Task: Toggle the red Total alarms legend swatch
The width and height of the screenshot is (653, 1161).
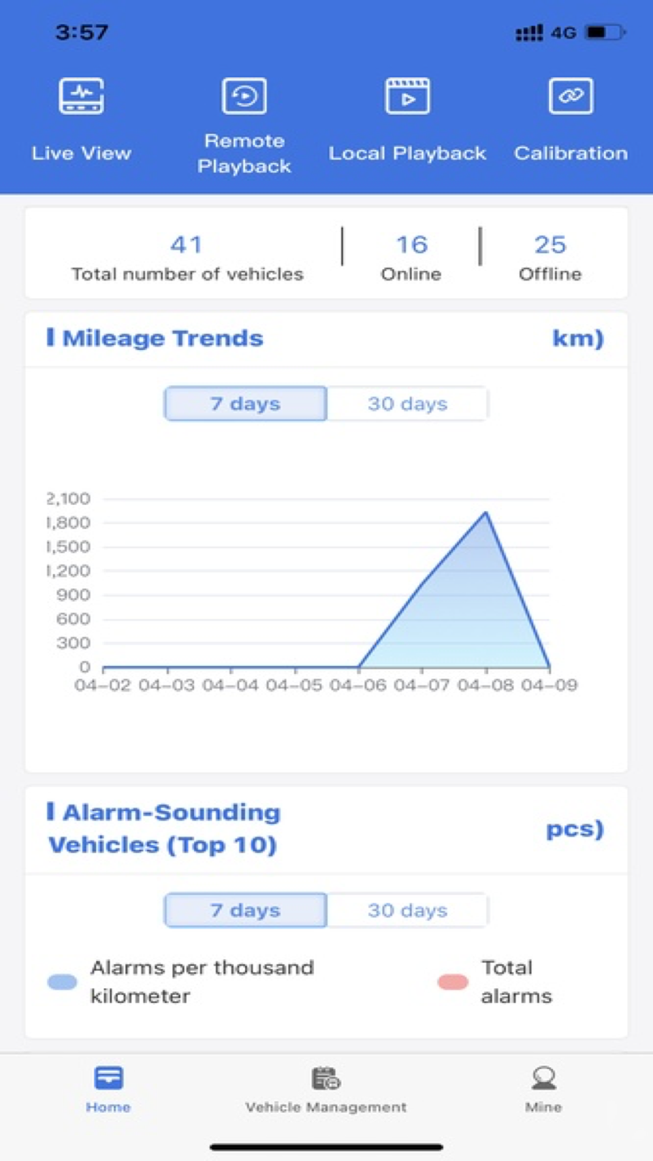Action: [453, 981]
